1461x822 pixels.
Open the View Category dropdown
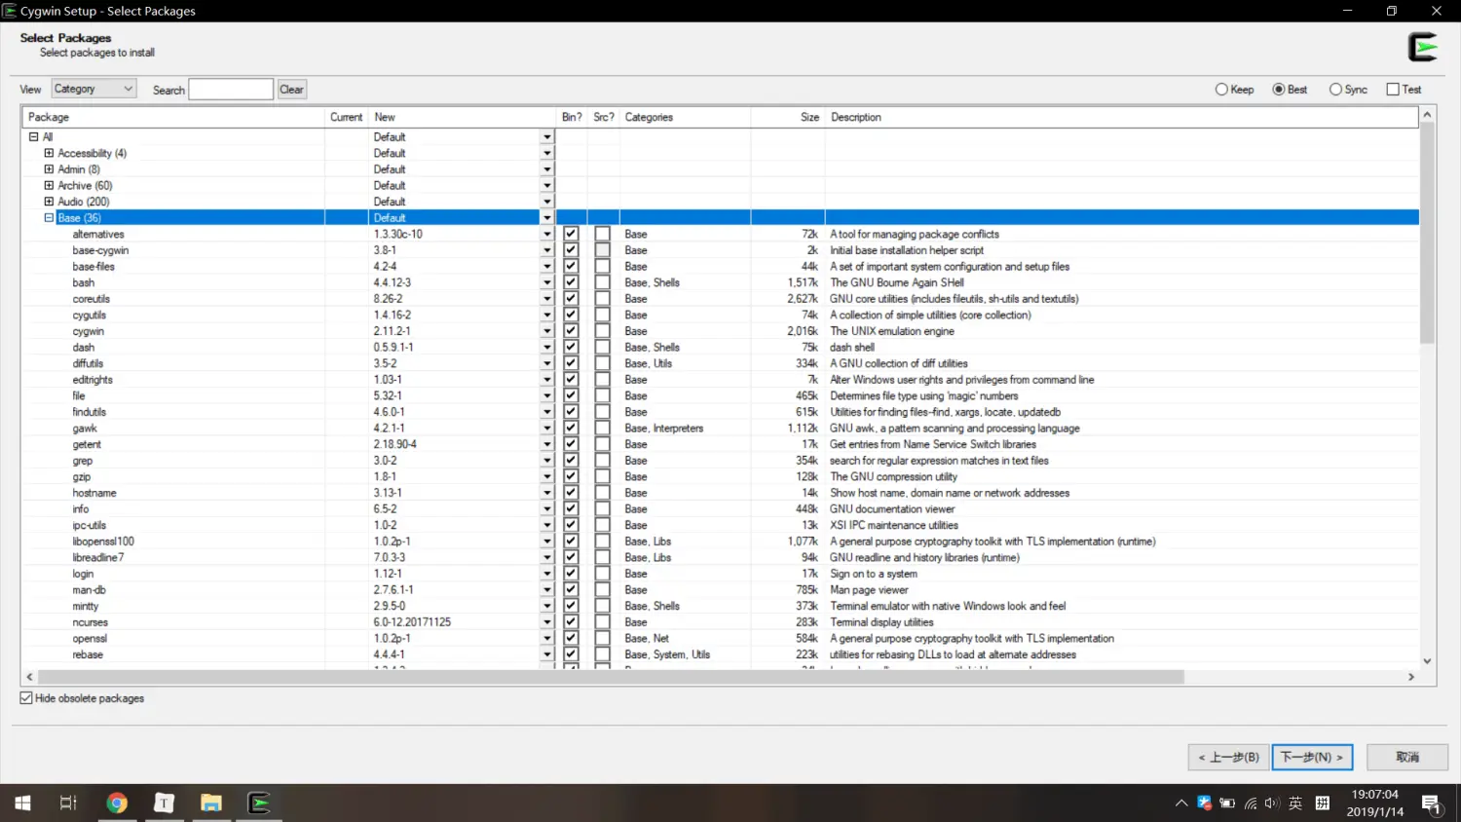pyautogui.click(x=94, y=89)
